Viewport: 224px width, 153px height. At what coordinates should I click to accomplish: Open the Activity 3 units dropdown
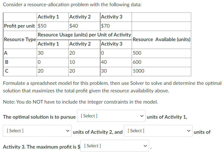(x=158, y=131)
